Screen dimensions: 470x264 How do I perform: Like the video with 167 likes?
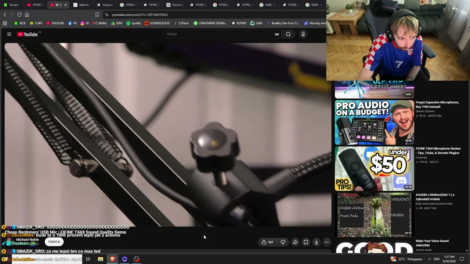pos(267,242)
